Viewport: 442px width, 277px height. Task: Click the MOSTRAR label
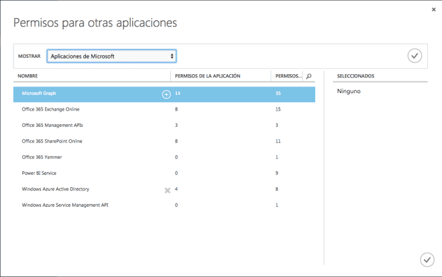[29, 56]
